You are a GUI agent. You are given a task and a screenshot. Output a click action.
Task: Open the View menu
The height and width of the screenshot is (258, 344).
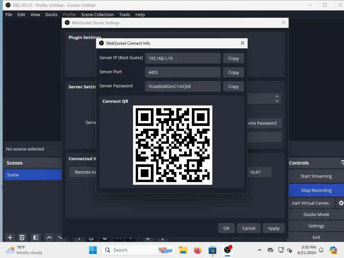[x=35, y=14]
